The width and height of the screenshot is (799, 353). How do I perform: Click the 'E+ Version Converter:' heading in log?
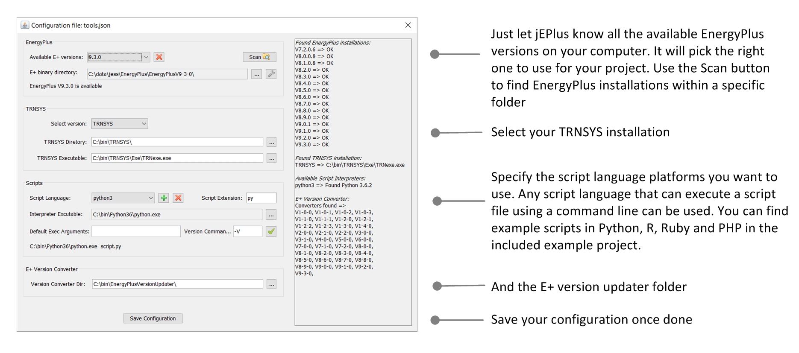322,199
